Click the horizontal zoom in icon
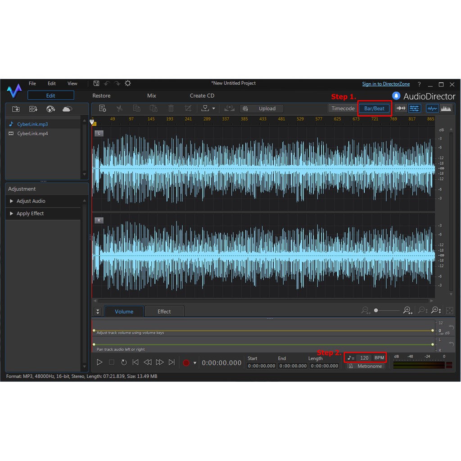This screenshot has height=461, width=461. 407,311
